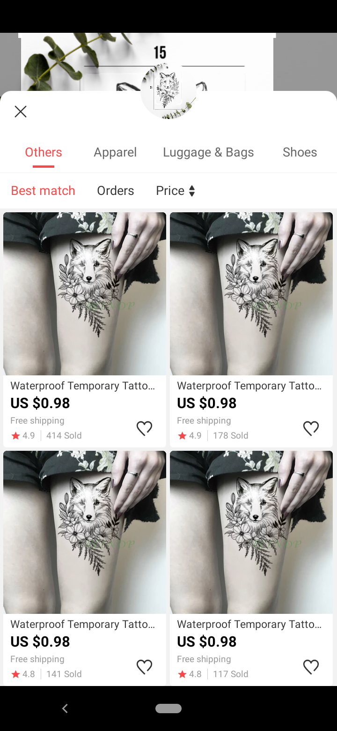Tap the circular fox search image preview

(168, 91)
